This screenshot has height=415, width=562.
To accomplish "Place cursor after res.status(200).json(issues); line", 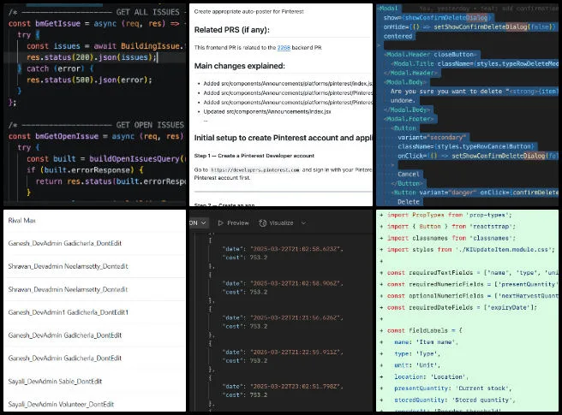I will 158,57.
